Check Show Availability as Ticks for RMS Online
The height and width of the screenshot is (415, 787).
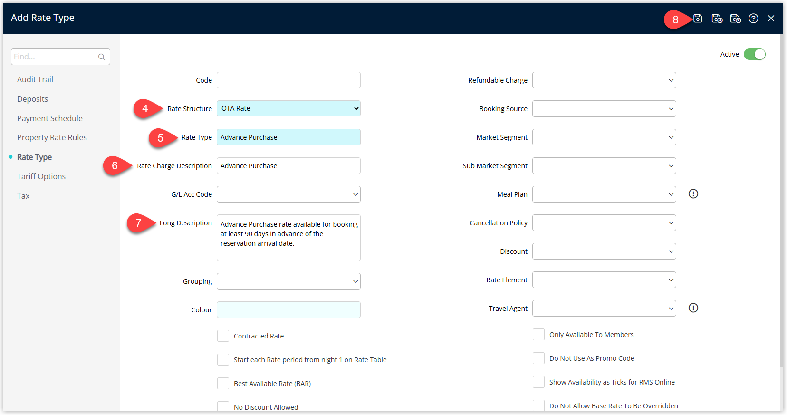click(x=539, y=382)
